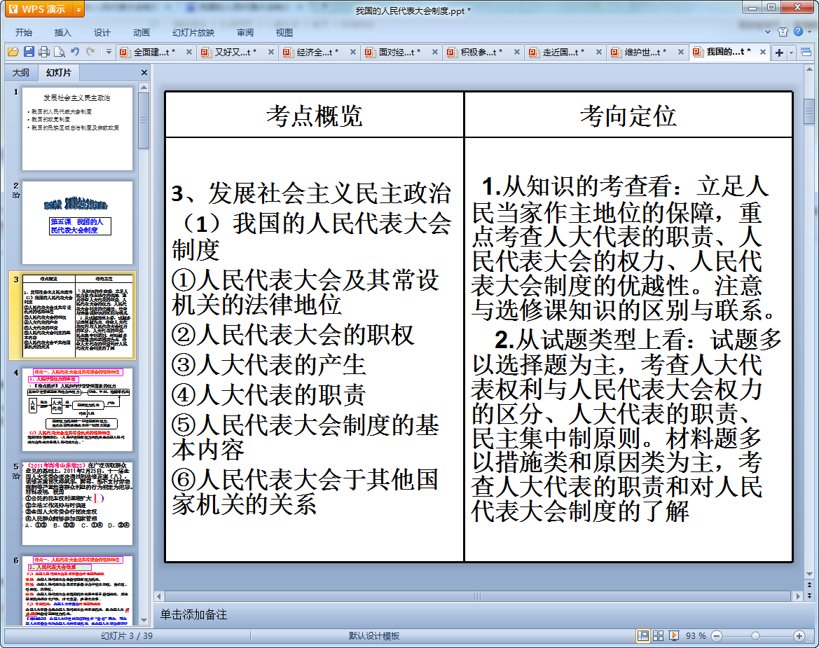Expand the arrow beside WPS 演示 button
The width and height of the screenshot is (819, 648).
click(x=79, y=9)
